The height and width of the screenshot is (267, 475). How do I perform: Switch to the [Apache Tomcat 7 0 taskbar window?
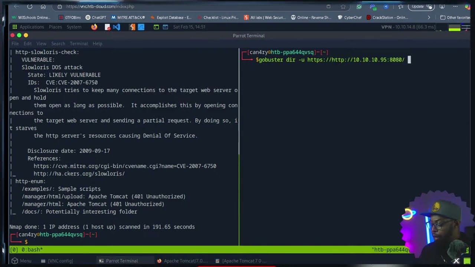coord(241,261)
